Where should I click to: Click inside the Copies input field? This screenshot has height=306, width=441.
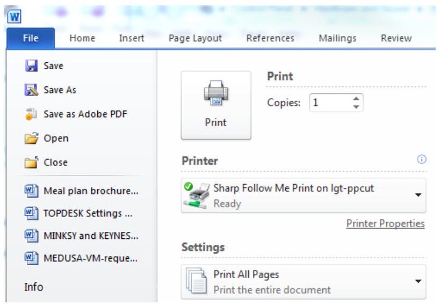click(329, 103)
